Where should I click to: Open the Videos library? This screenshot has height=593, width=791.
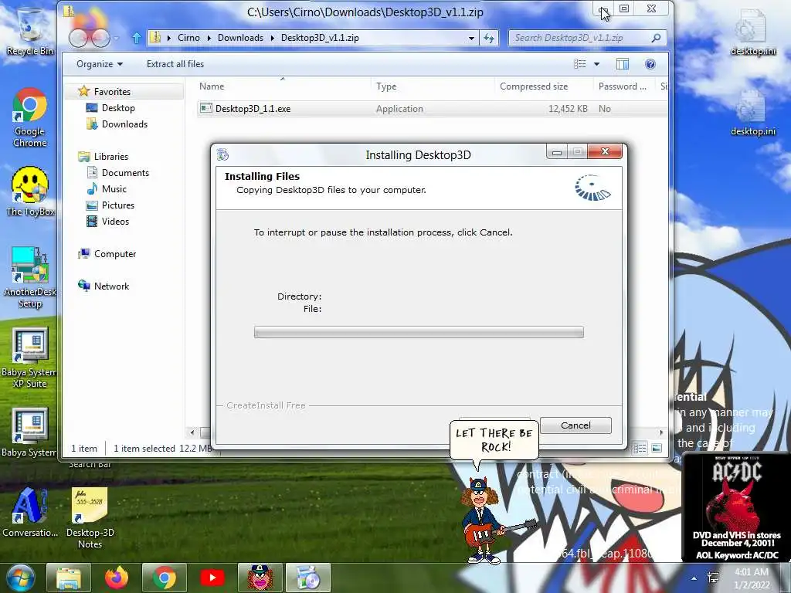click(x=115, y=222)
